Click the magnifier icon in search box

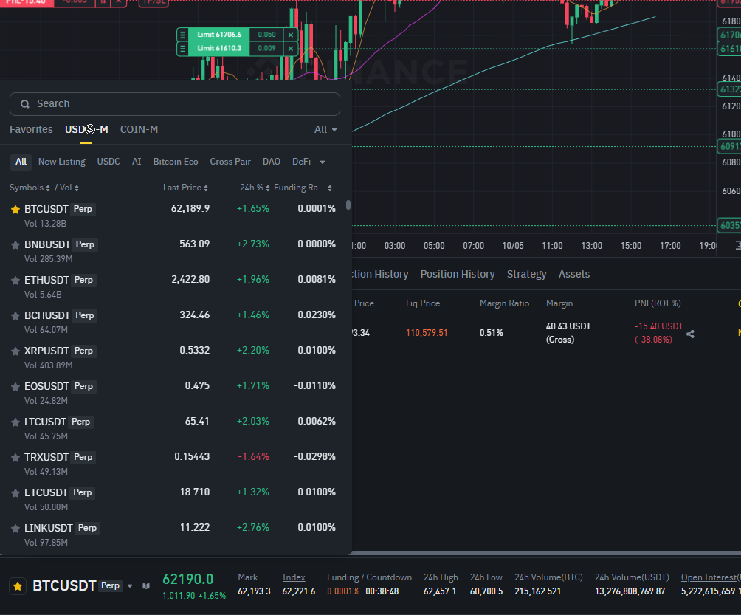point(25,104)
